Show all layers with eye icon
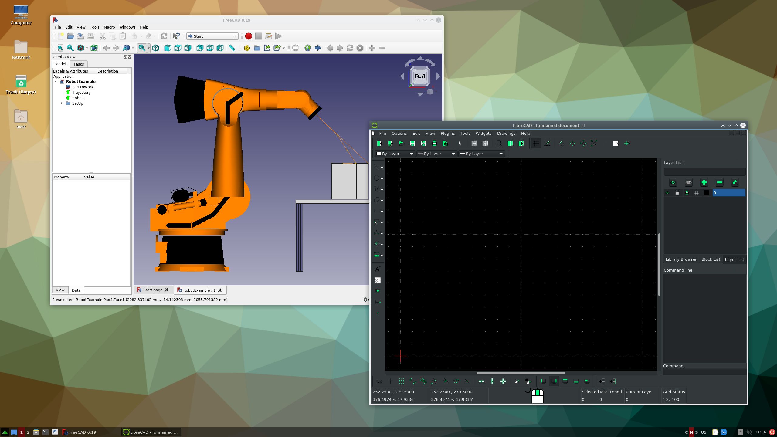The width and height of the screenshot is (777, 437). point(673,182)
